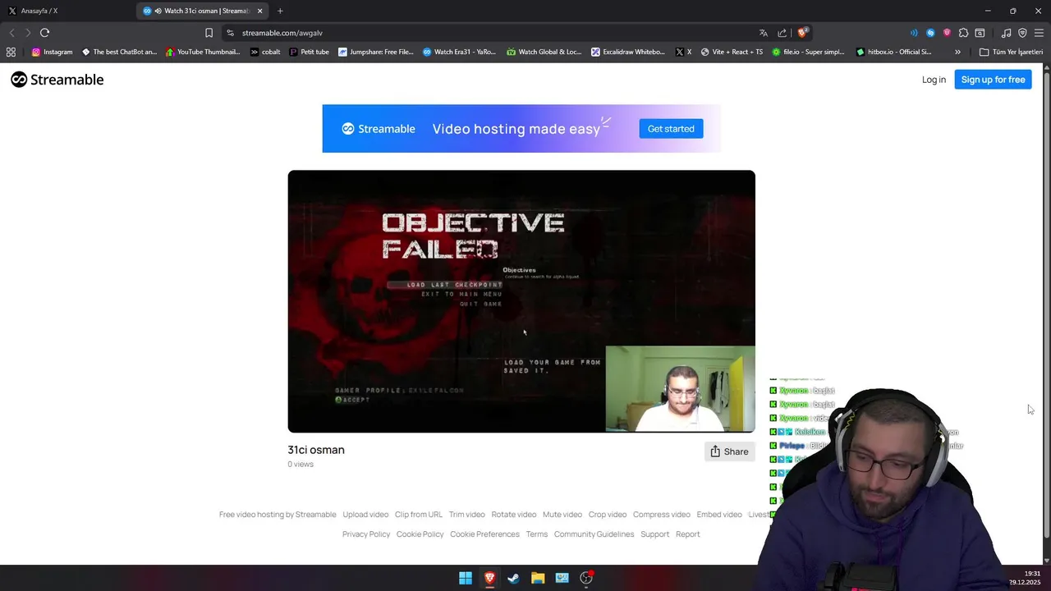Open OBS Studio from the taskbar

(x=586, y=578)
